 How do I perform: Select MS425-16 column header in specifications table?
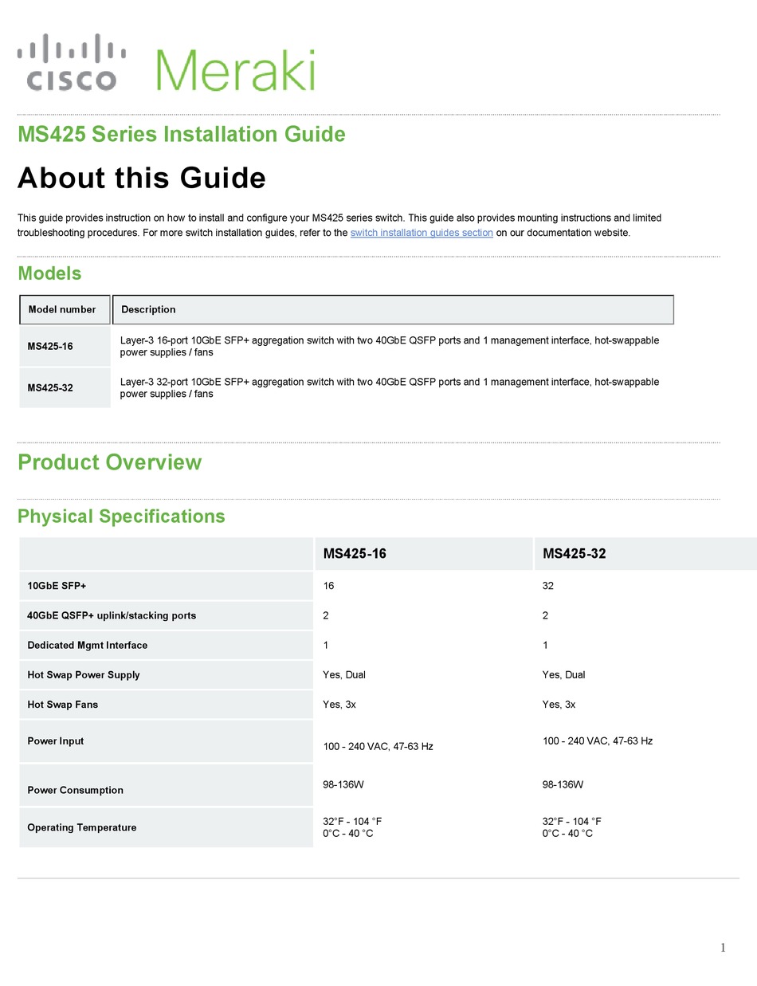pyautogui.click(x=355, y=553)
